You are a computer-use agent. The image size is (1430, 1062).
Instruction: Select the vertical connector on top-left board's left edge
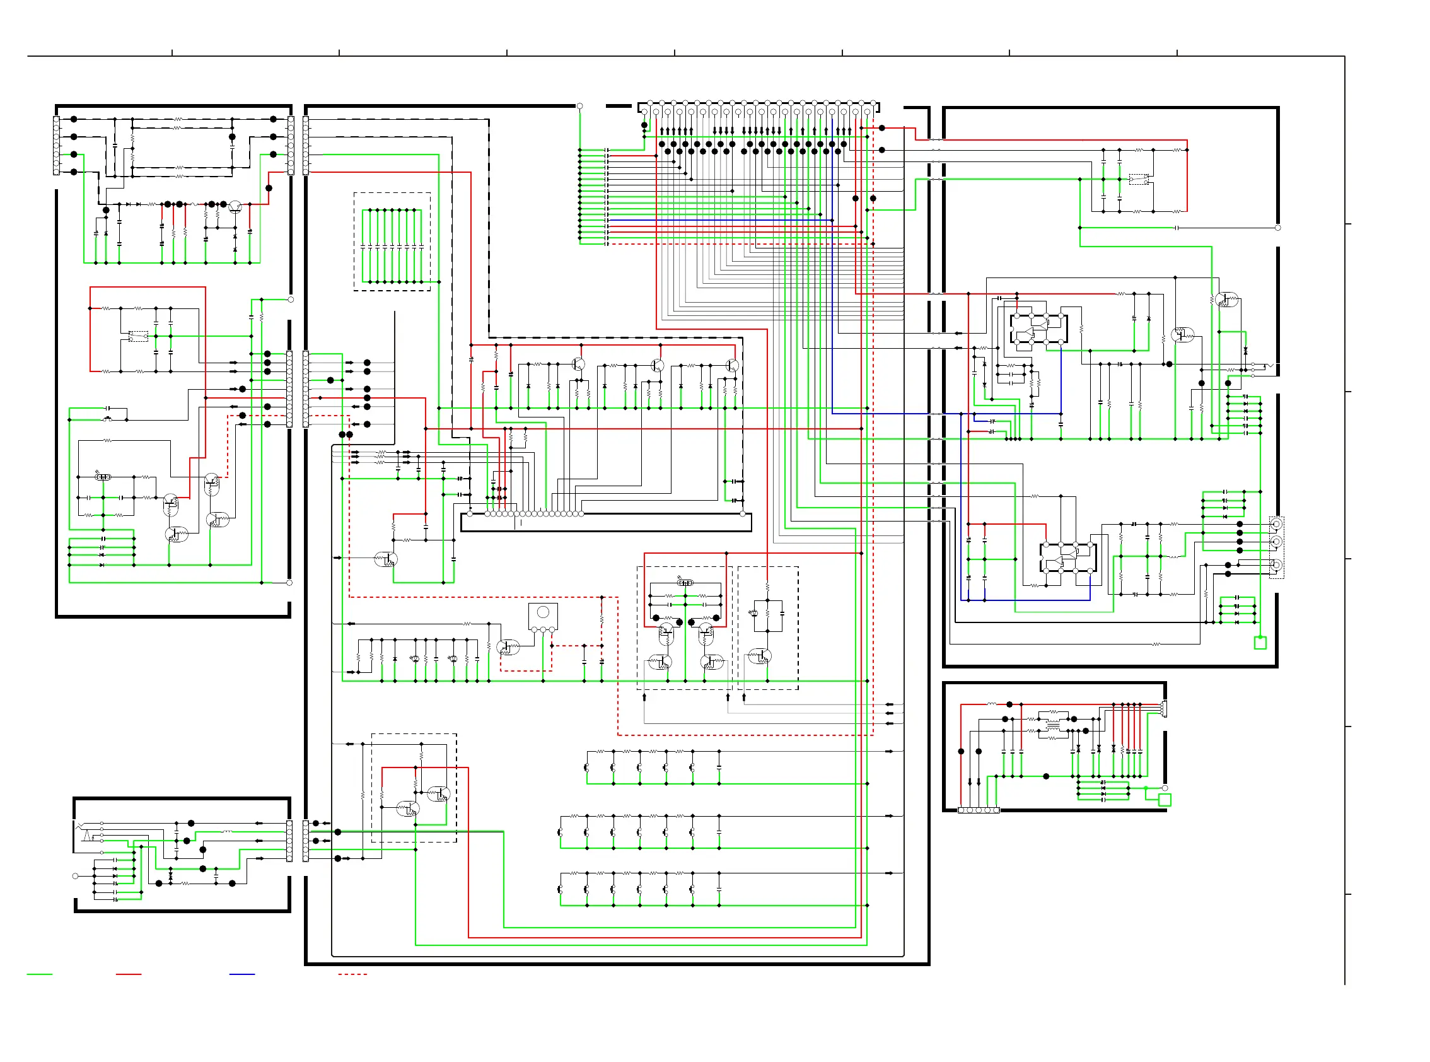(x=56, y=145)
